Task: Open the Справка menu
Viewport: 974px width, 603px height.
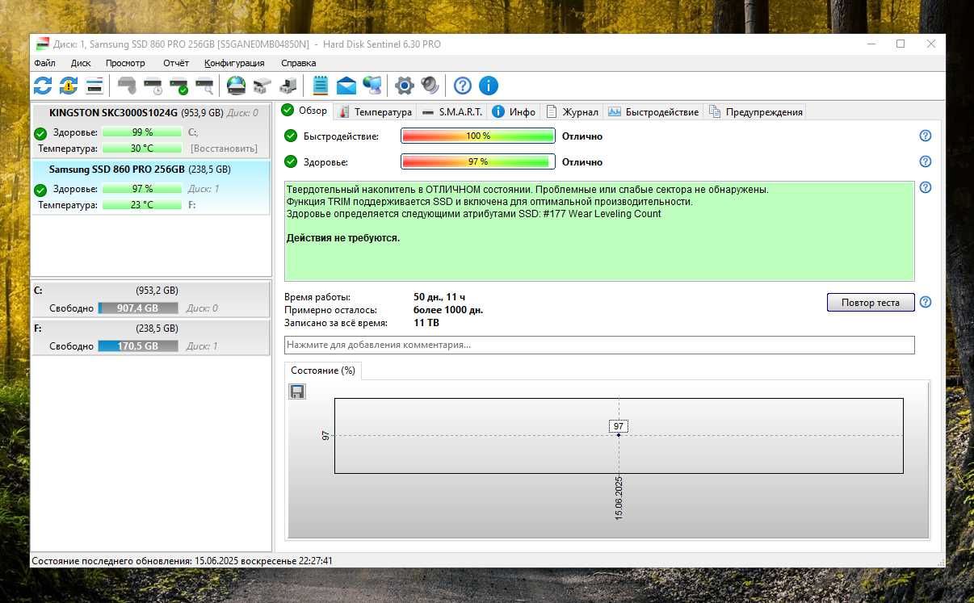Action: (298, 63)
